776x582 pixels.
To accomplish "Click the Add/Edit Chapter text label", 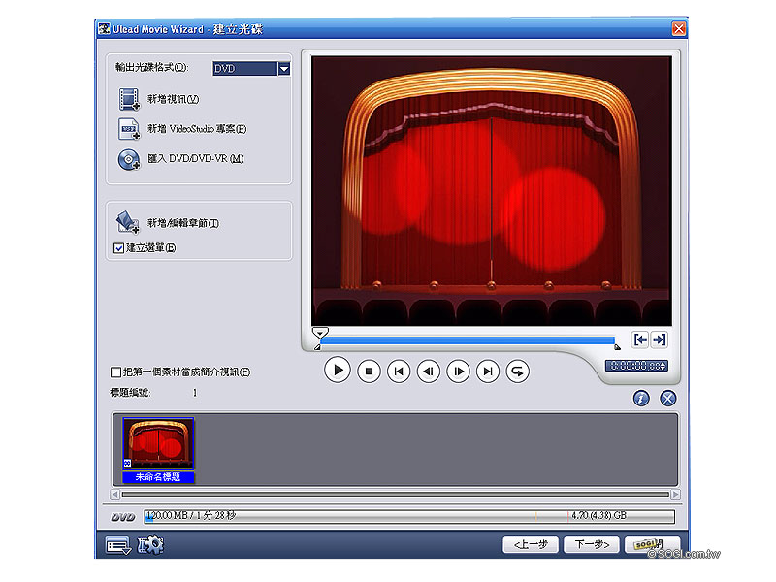I will click(183, 223).
